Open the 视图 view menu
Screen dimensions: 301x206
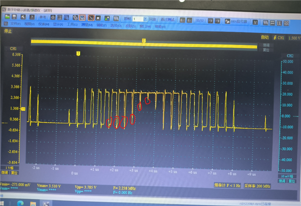coord(29,24)
